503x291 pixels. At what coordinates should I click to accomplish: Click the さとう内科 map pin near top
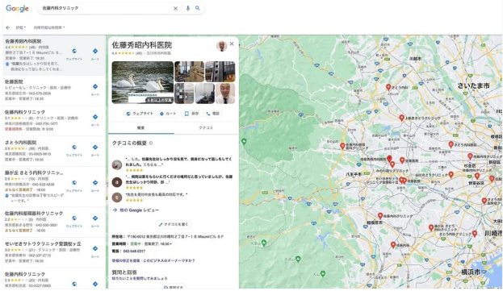tap(388, 87)
